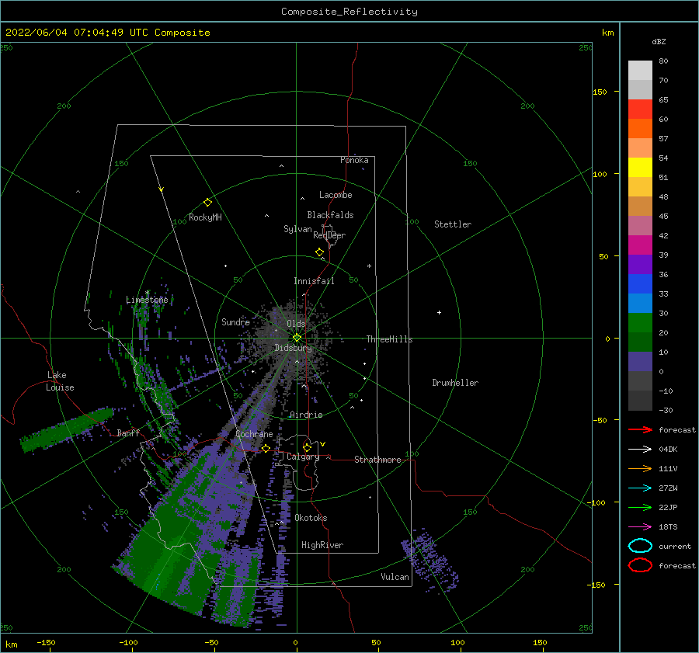Click the Banff label
The width and height of the screenshot is (699, 653).
point(128,432)
